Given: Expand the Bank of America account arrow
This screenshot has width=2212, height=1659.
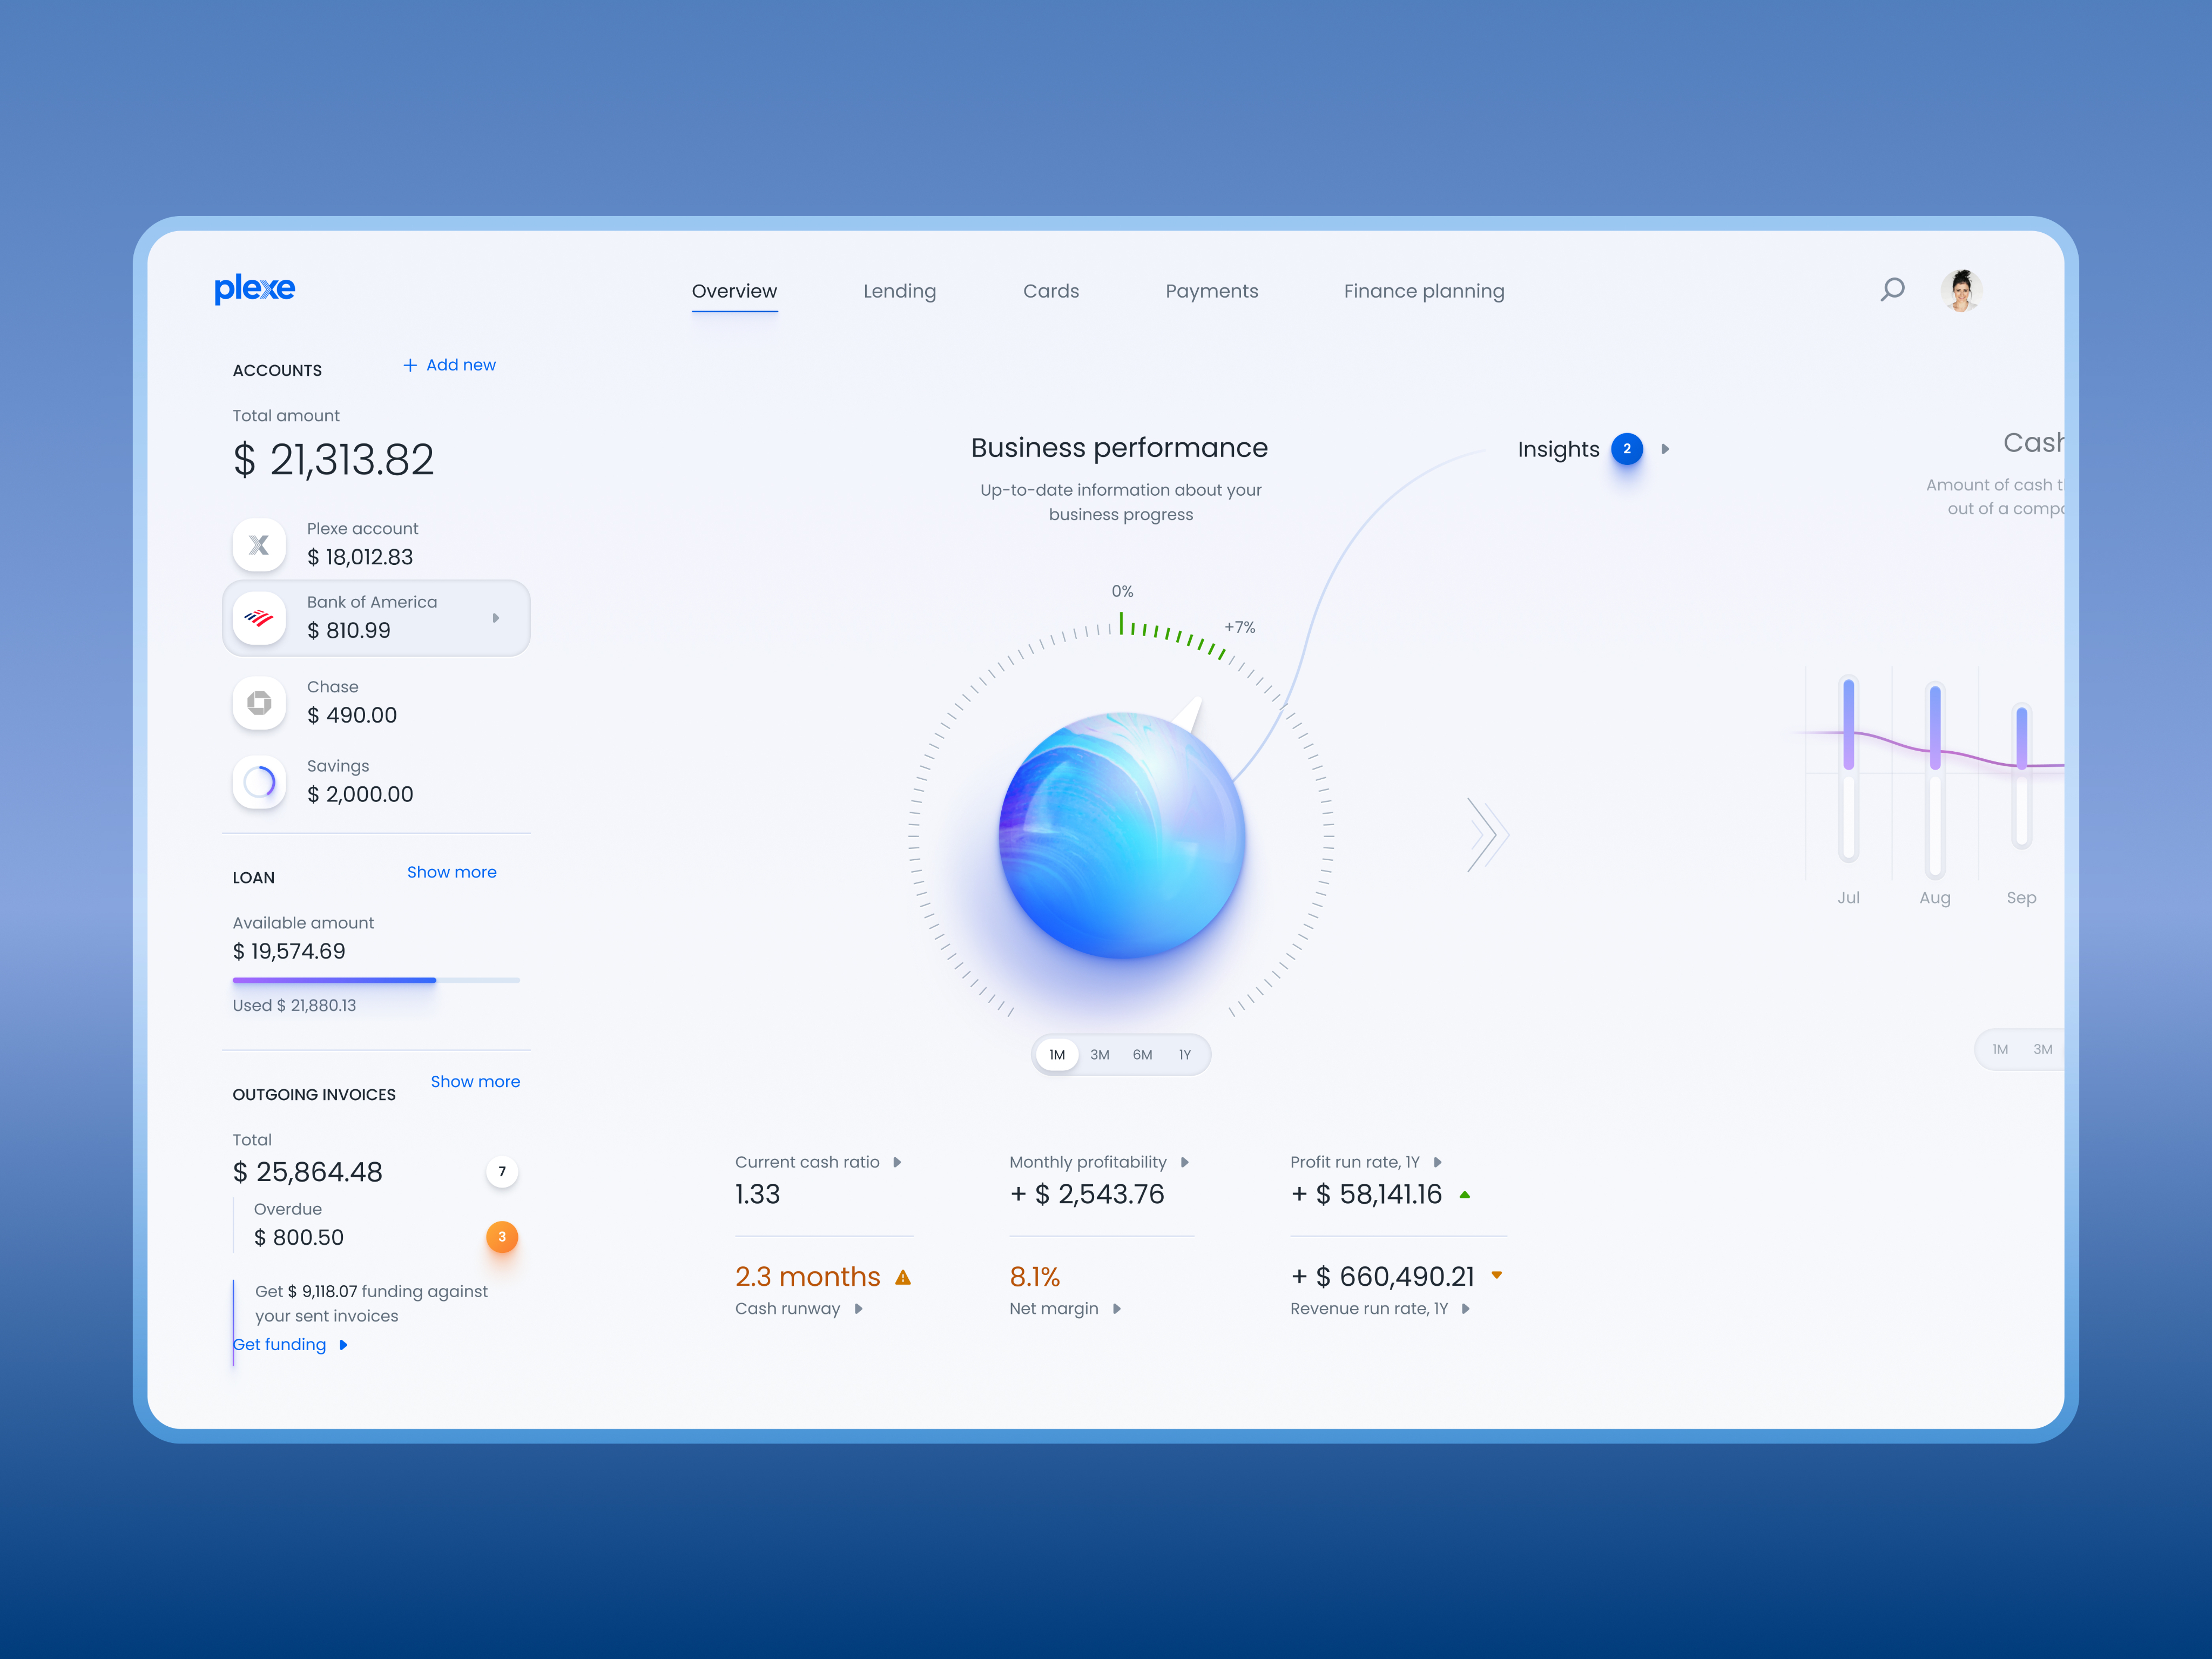Looking at the screenshot, I should (496, 618).
